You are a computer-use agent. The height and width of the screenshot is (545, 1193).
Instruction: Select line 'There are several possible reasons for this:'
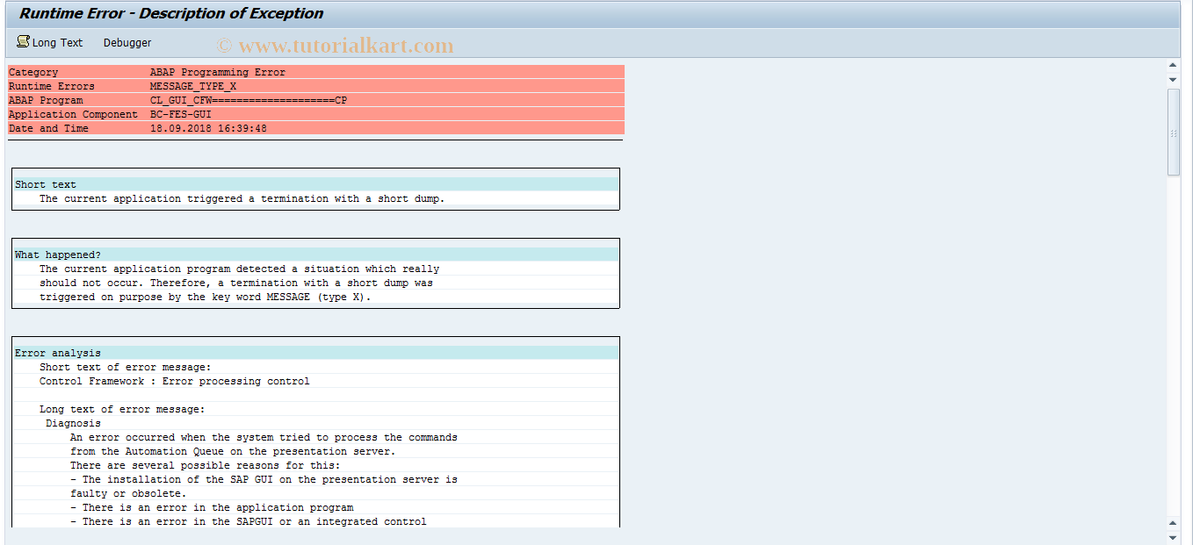coord(206,465)
